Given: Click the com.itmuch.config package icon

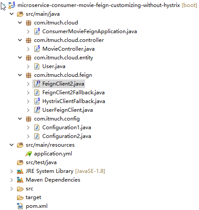Looking at the screenshot, I should point(28,119).
